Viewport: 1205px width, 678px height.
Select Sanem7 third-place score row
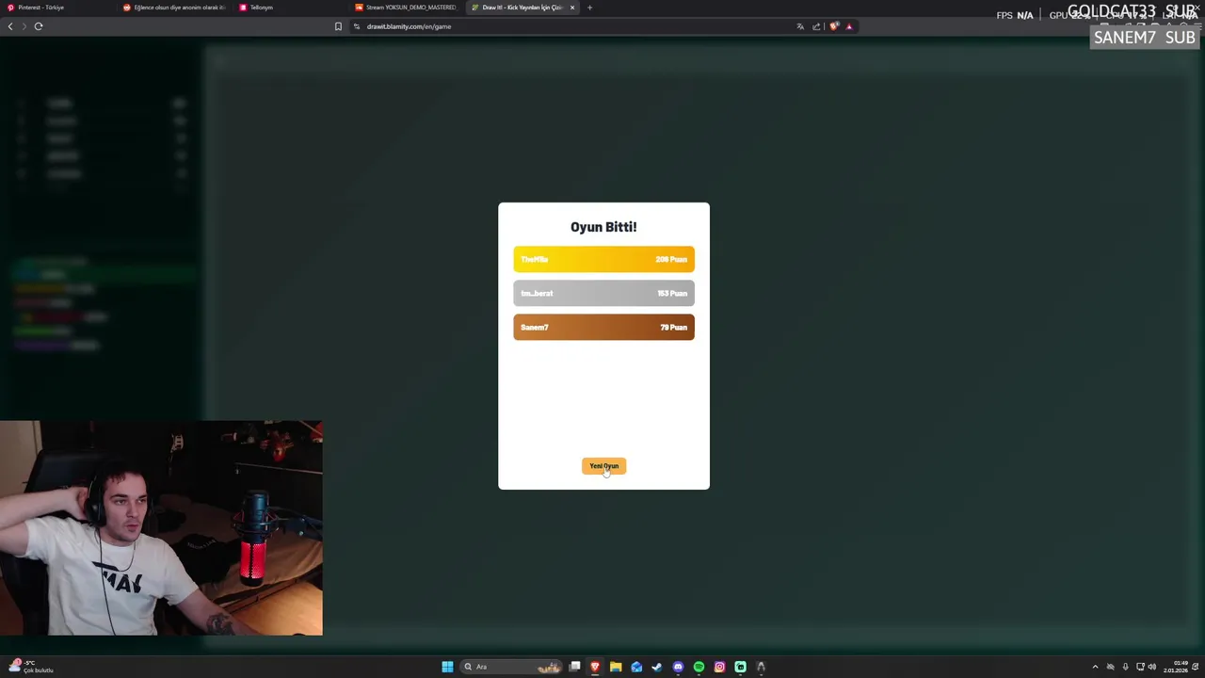pyautogui.click(x=603, y=327)
